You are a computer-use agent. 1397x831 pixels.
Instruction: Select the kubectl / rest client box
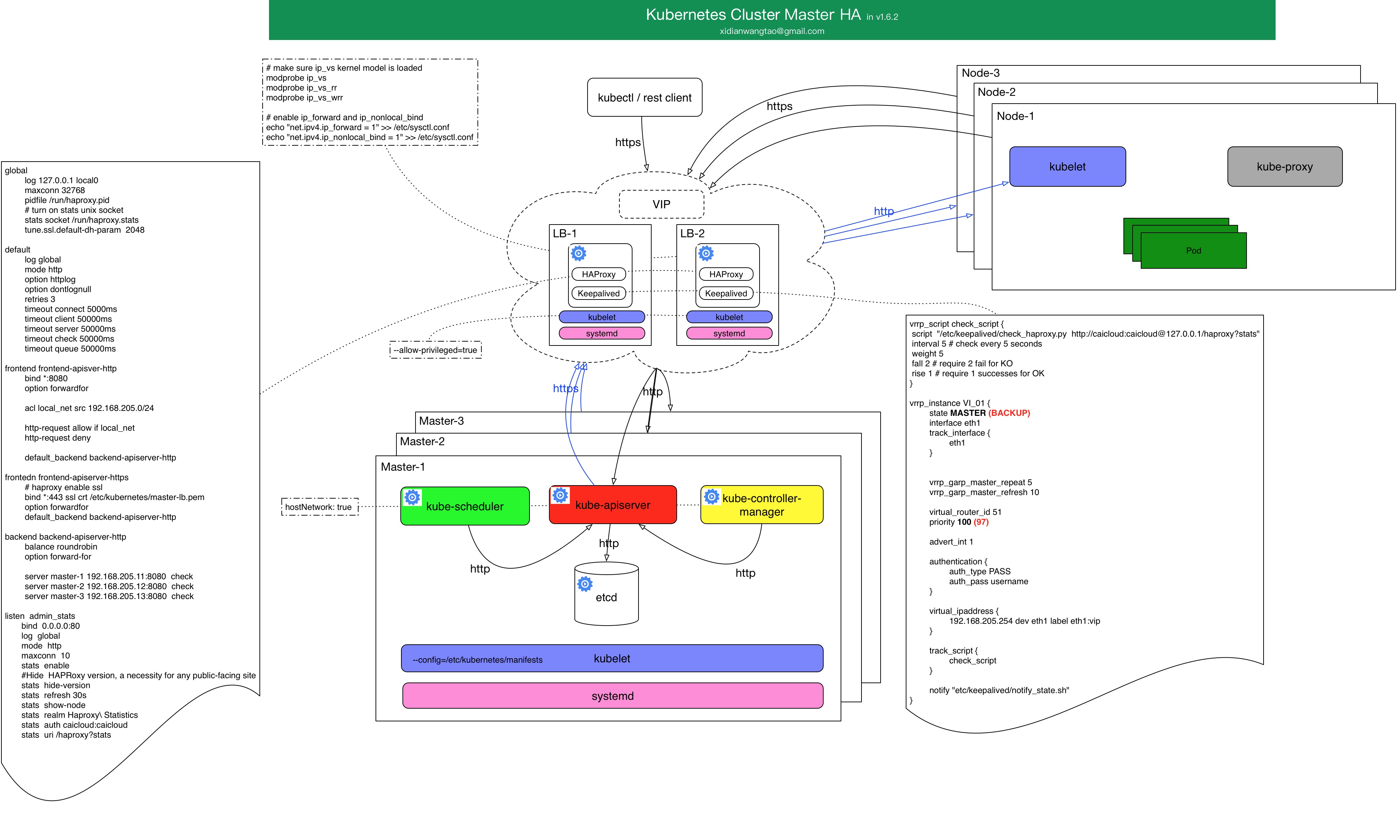pyautogui.click(x=645, y=98)
